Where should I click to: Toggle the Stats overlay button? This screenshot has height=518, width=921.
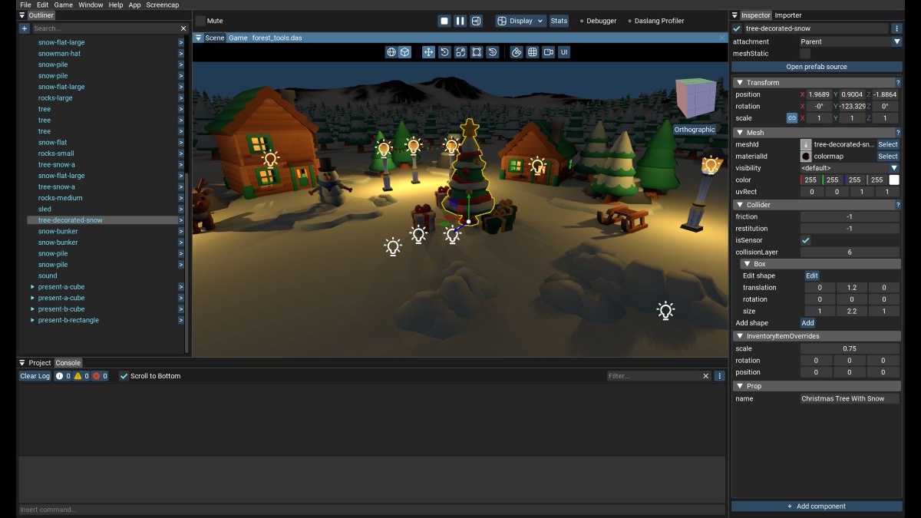pyautogui.click(x=559, y=21)
